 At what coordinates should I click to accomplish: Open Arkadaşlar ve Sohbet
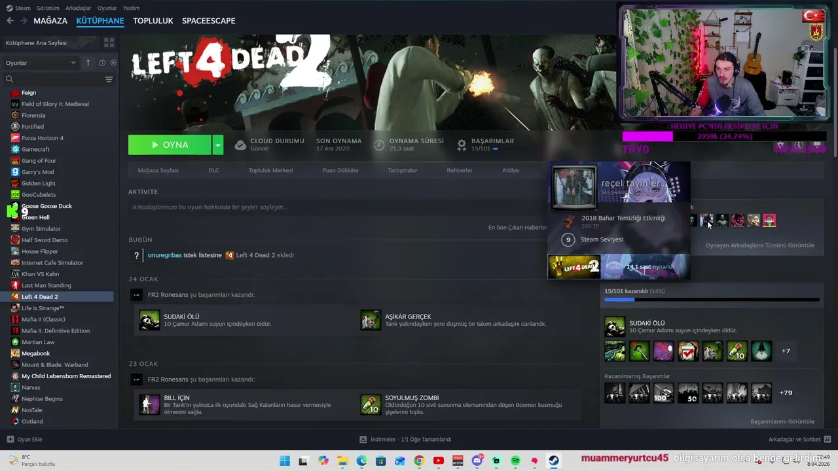click(799, 440)
